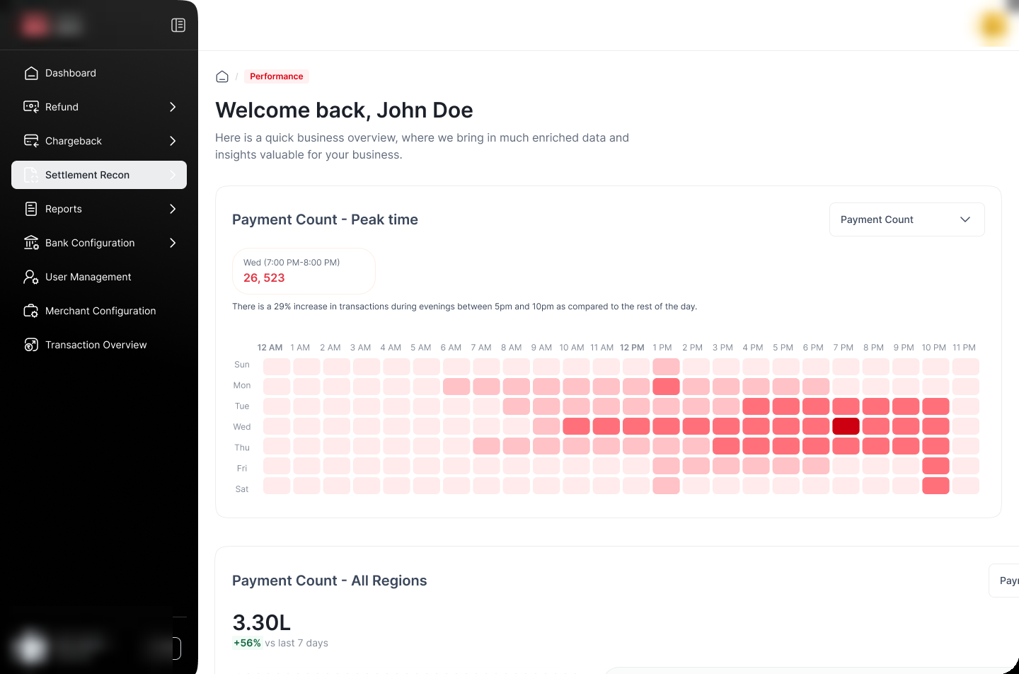Open the Dashboard menu item

[99, 73]
